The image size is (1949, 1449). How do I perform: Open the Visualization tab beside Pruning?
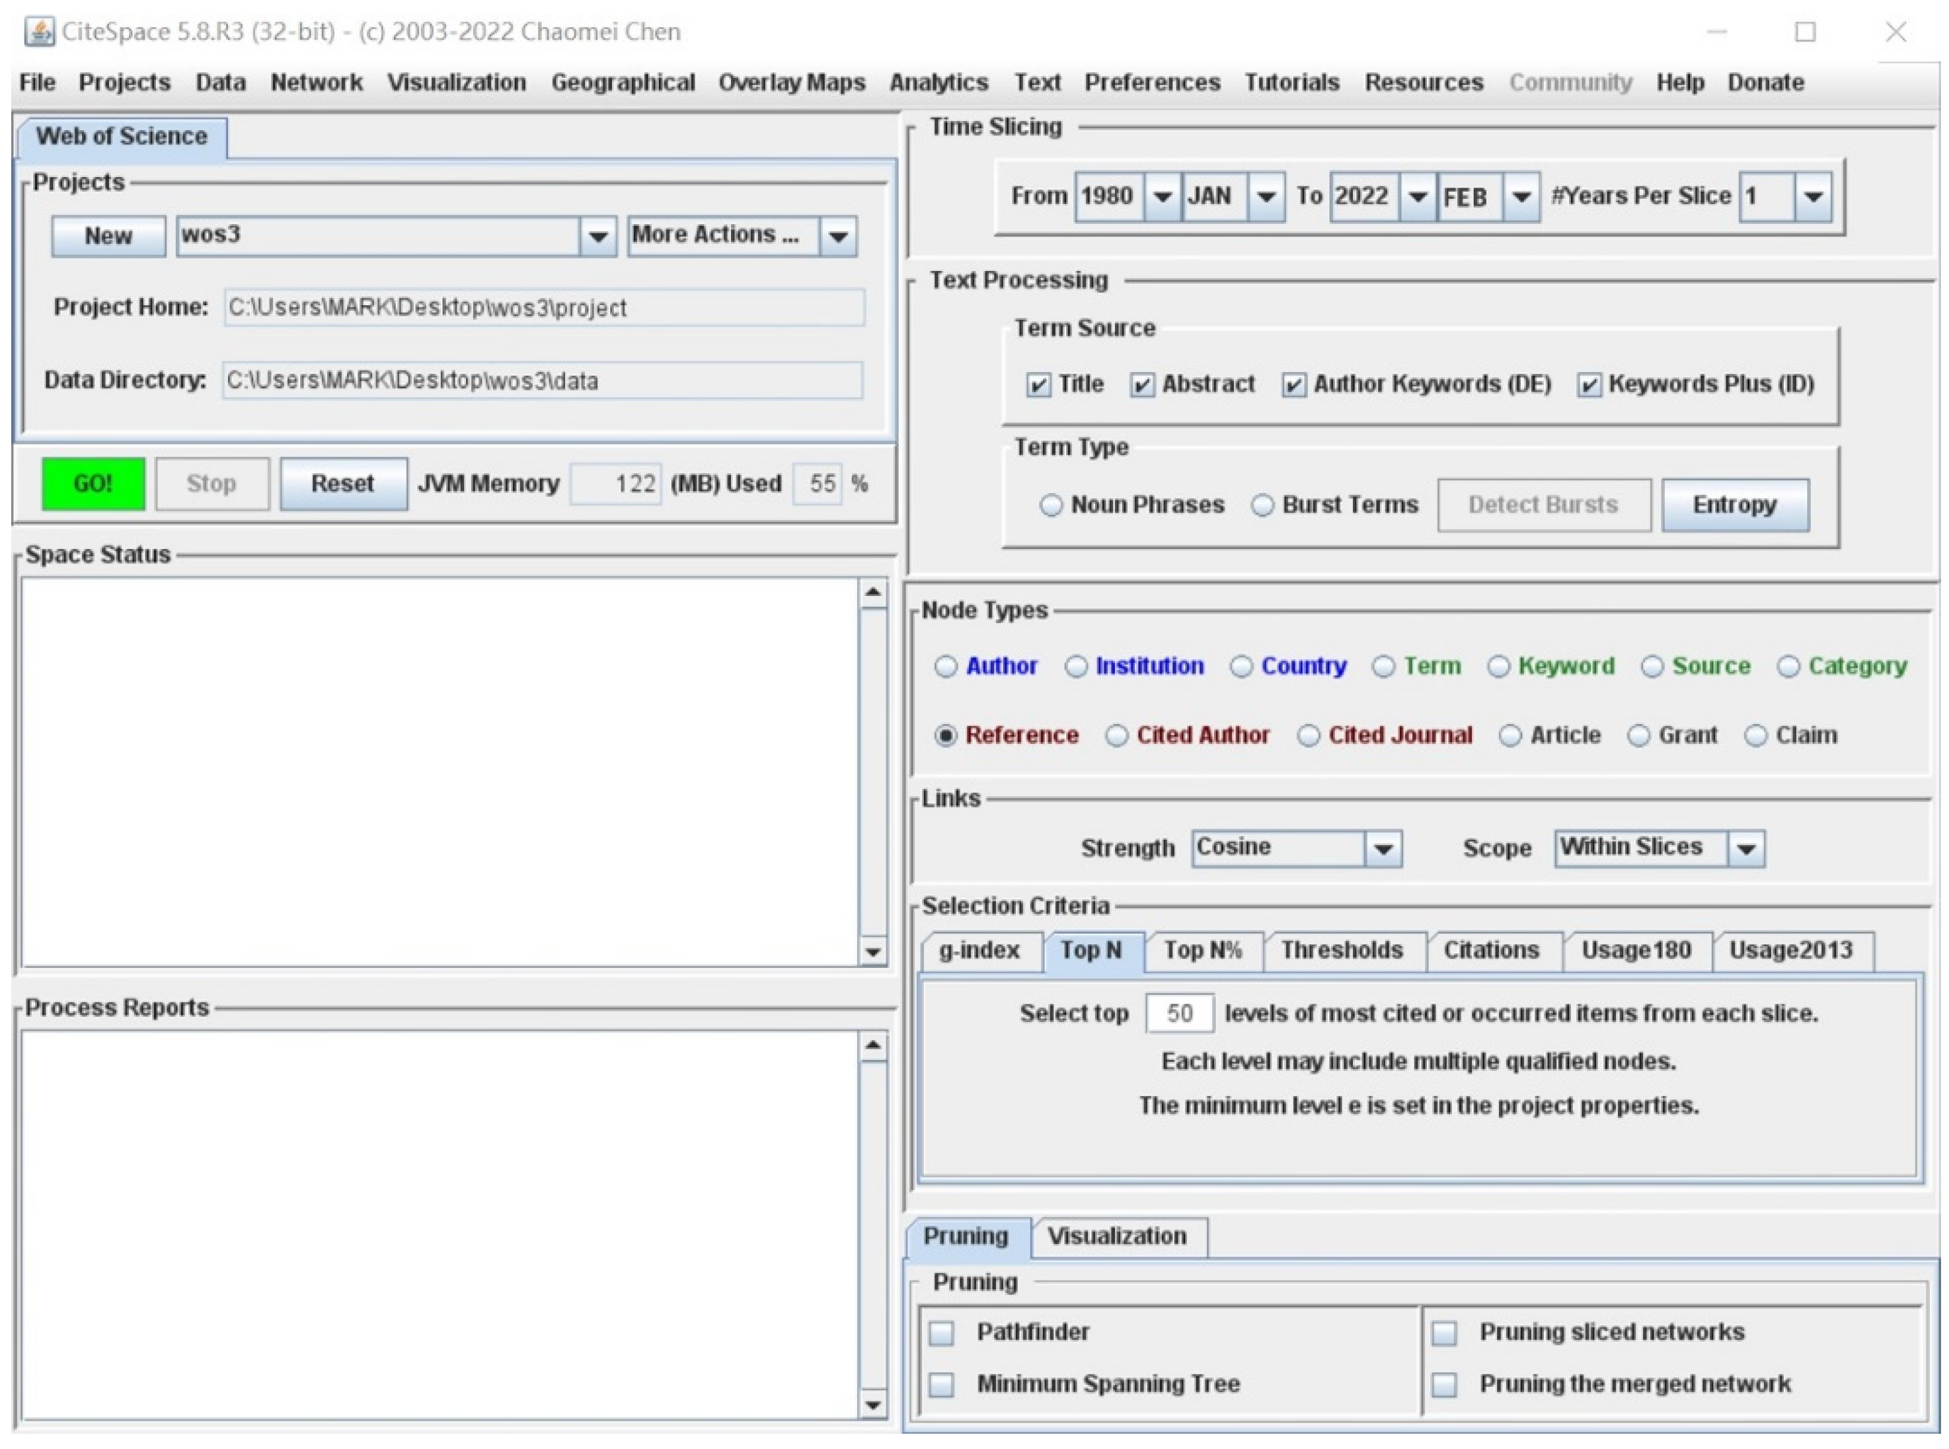click(x=1117, y=1237)
